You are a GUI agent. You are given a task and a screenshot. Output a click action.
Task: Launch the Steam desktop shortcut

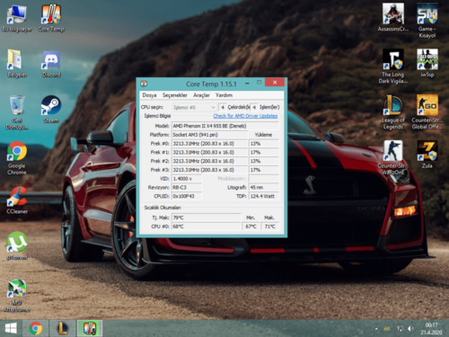pyautogui.click(x=51, y=109)
